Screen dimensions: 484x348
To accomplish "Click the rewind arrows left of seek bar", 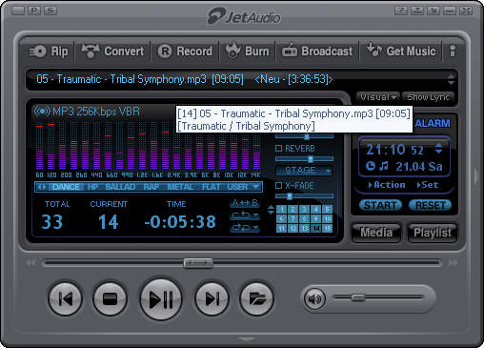I will [30, 263].
